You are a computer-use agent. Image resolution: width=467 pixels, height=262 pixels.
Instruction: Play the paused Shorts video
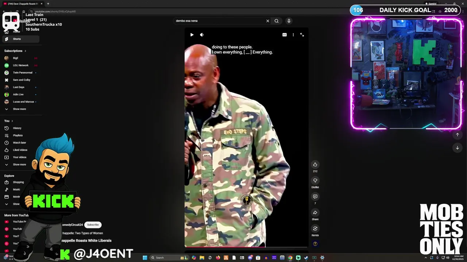(x=192, y=35)
